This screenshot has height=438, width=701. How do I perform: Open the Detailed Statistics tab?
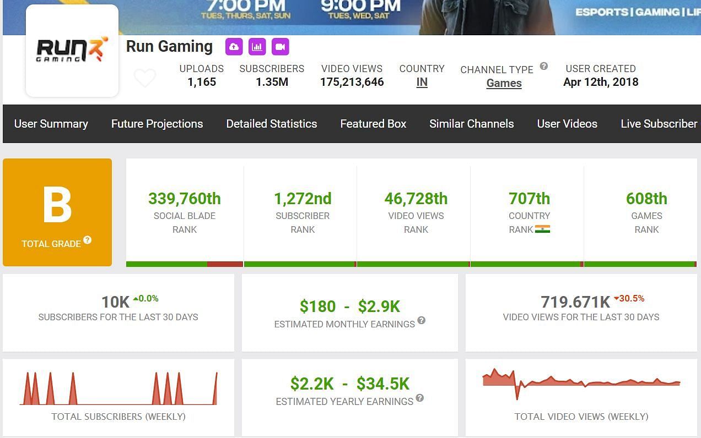pyautogui.click(x=272, y=124)
